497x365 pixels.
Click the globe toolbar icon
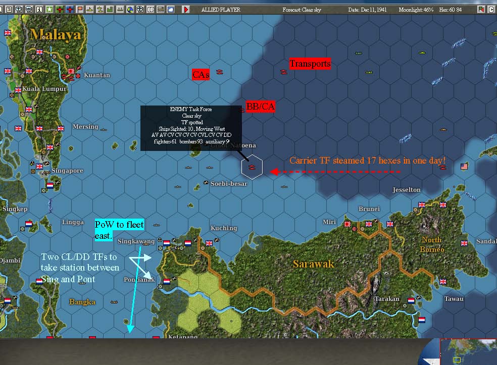[130, 10]
